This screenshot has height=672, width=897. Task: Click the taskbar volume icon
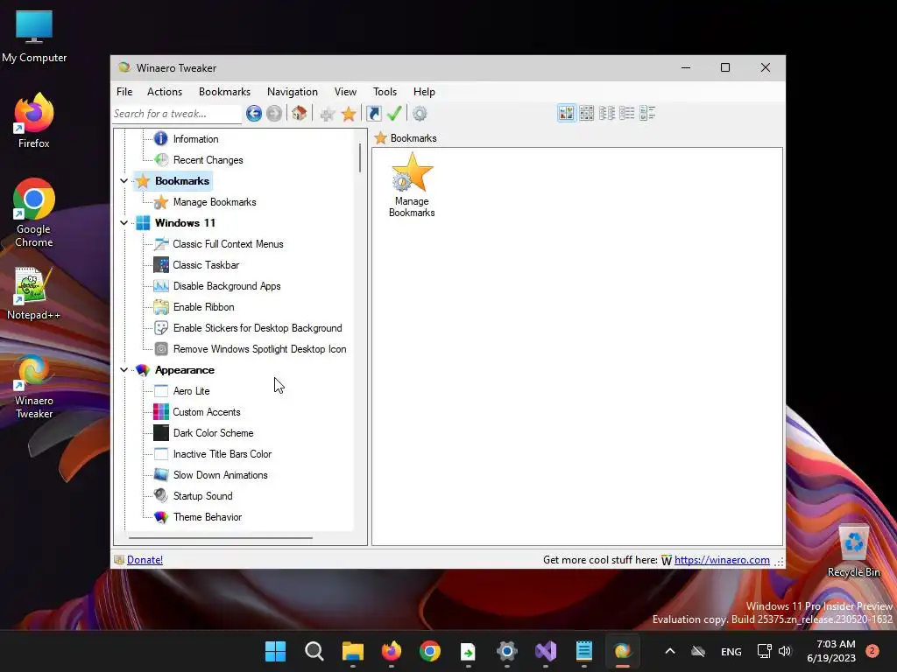[785, 651]
